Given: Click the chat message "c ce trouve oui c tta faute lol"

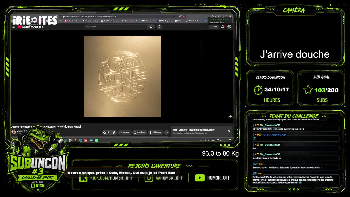Looking at the screenshot, I should click(x=266, y=158).
